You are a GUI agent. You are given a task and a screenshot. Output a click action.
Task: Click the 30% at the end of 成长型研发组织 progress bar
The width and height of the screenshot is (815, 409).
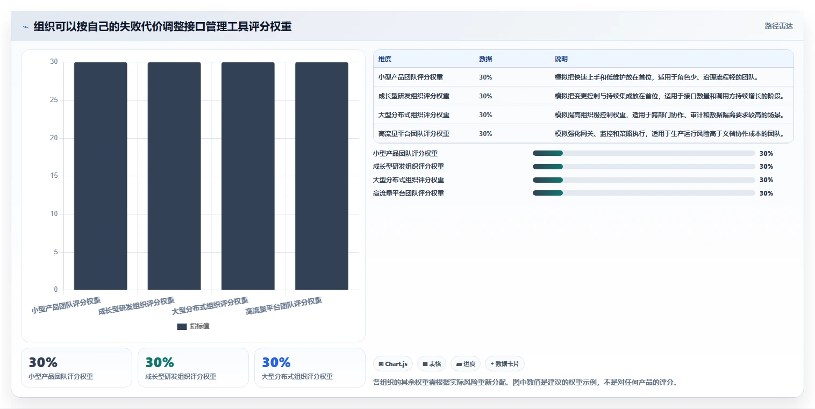tap(766, 167)
